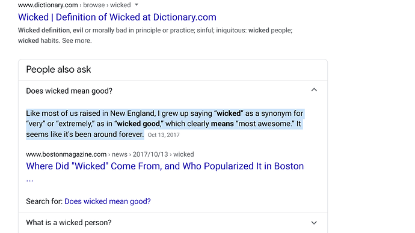Click "See more." in the dictionary snippet
This screenshot has width=415, height=233.
[x=77, y=40]
